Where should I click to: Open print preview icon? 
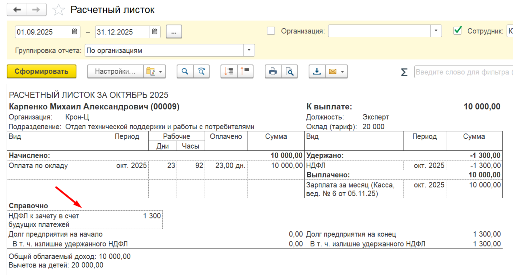tap(289, 72)
